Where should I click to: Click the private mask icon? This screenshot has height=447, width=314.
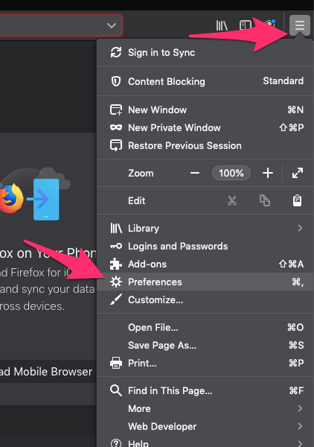(x=116, y=127)
